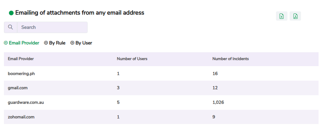325x129 pixels.
Task: Sort by Email Provider column header
Action: tap(21, 59)
